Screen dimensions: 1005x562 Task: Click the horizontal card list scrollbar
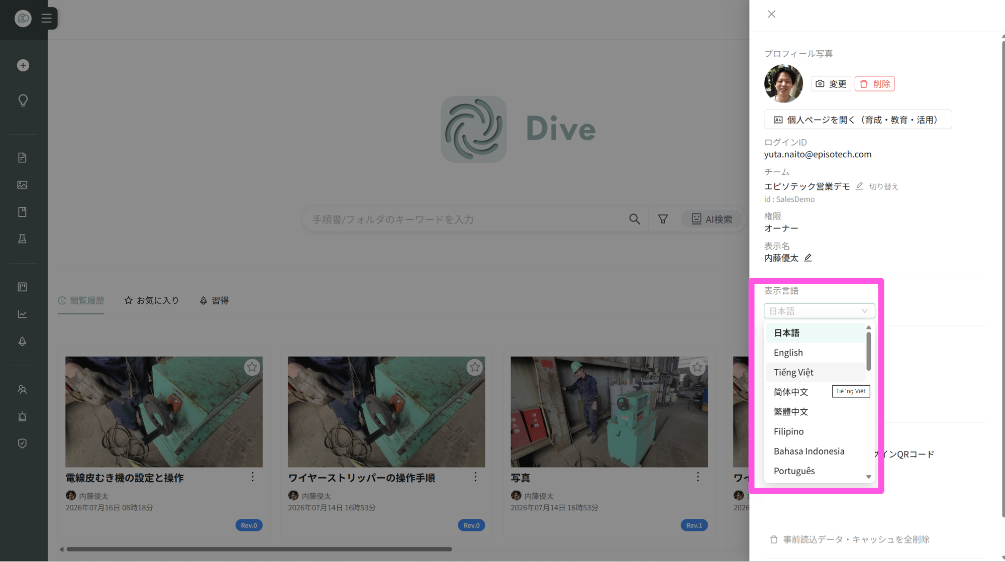point(259,549)
